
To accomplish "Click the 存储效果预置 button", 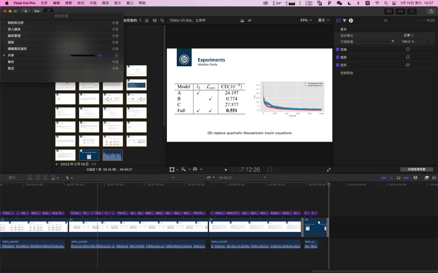I will point(416,169).
